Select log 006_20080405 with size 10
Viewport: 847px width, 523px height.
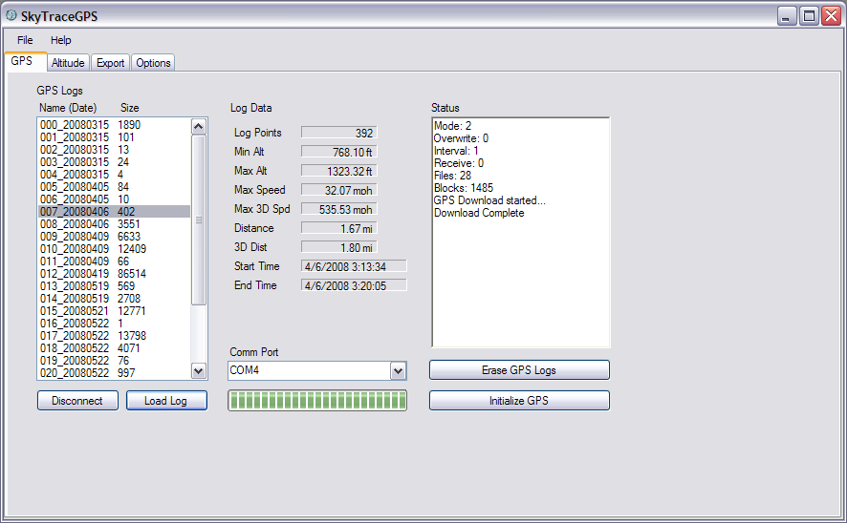pyautogui.click(x=114, y=199)
